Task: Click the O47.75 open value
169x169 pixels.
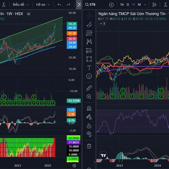Action: pyautogui.click(x=103, y=19)
